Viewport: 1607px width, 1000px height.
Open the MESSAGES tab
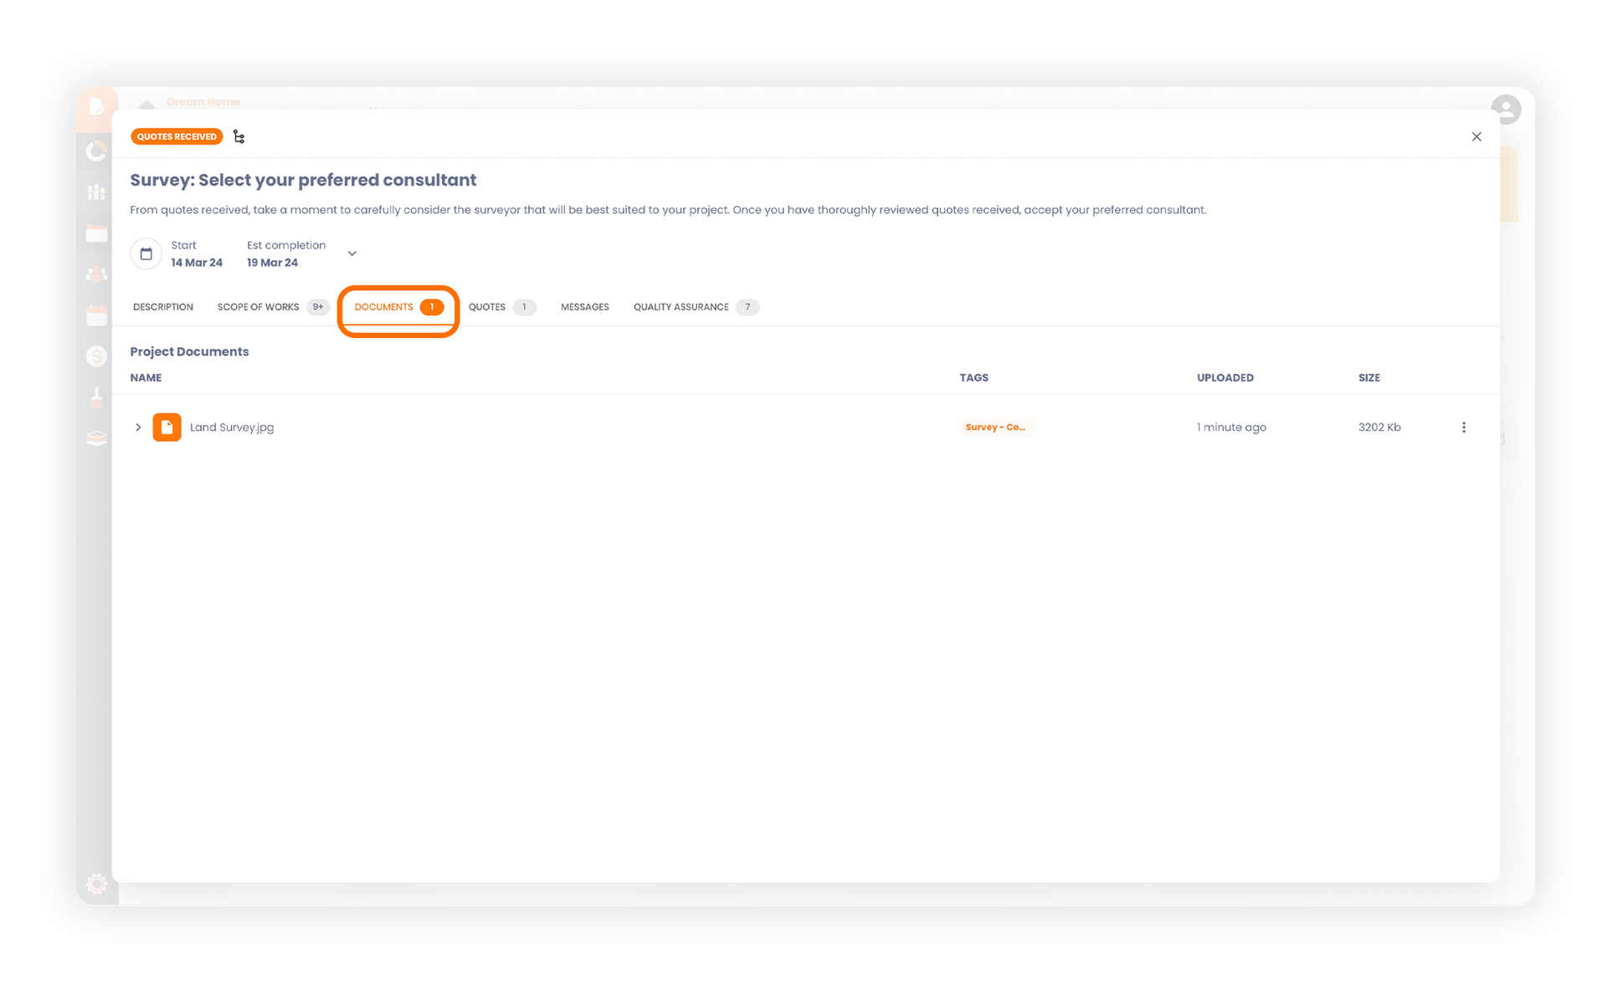coord(585,306)
